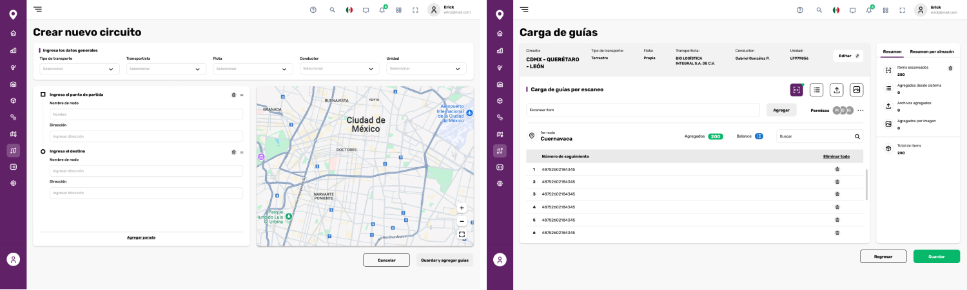Open the Tipo de transporte dropdown
967x290 pixels.
79,69
